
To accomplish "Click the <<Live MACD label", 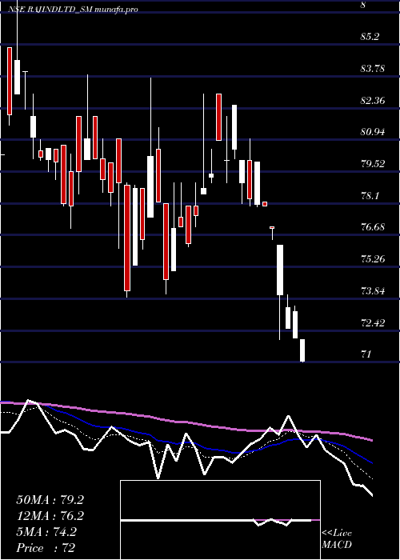I will click(x=337, y=538).
